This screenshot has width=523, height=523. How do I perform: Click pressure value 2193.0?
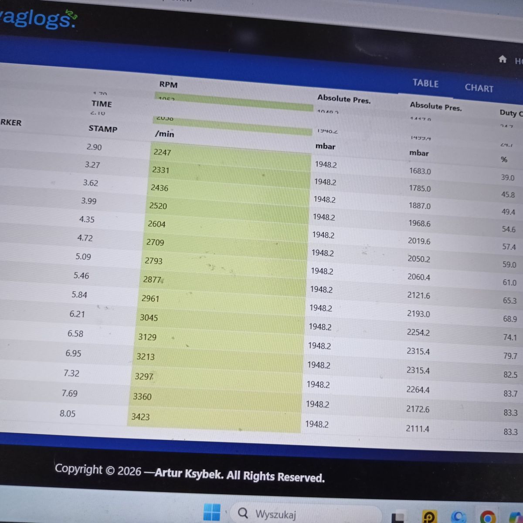pos(418,314)
